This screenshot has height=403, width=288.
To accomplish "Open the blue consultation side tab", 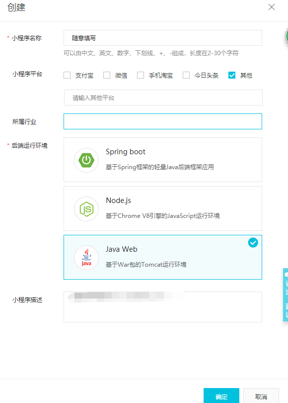I will point(286,295).
